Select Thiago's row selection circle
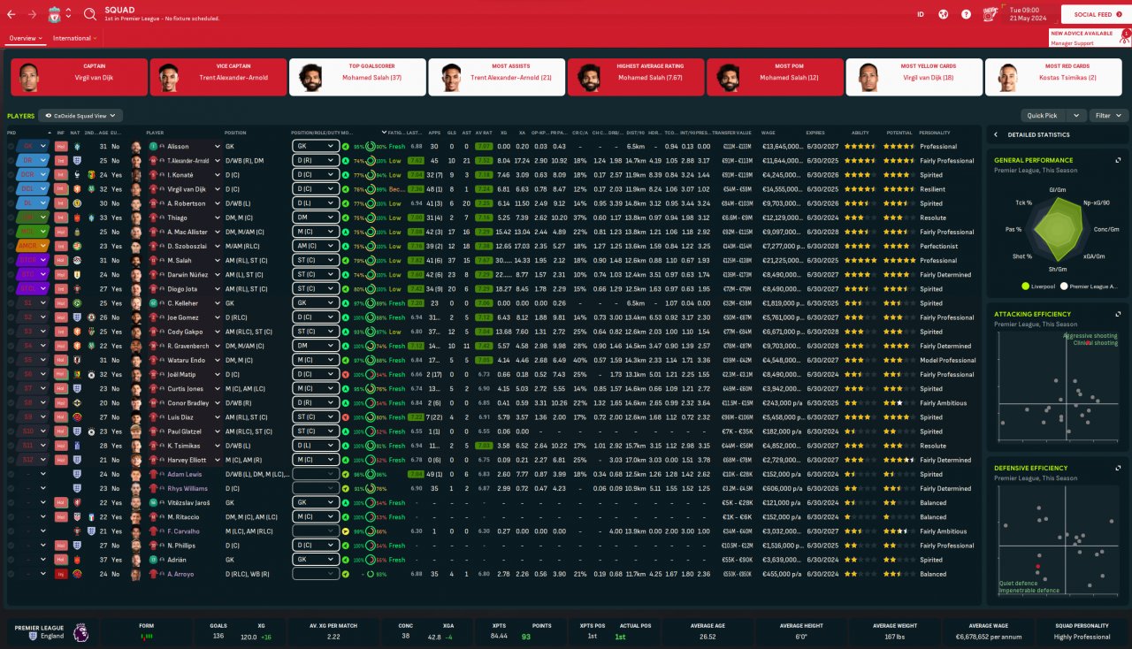 pos(11,218)
